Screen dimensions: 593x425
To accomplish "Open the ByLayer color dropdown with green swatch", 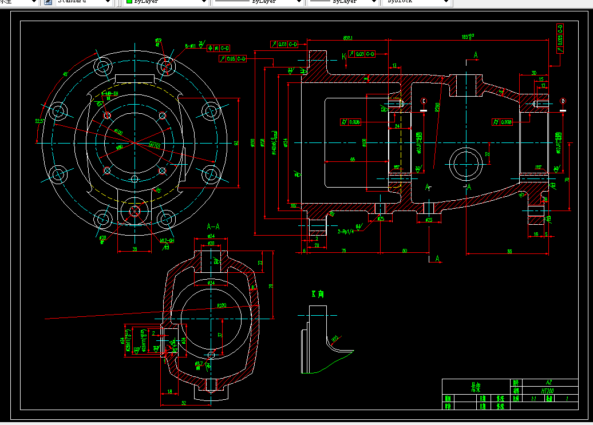I will click(167, 2).
